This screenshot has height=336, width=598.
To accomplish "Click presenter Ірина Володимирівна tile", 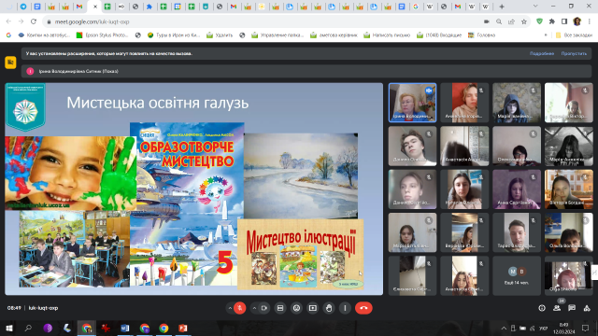I will point(412,103).
